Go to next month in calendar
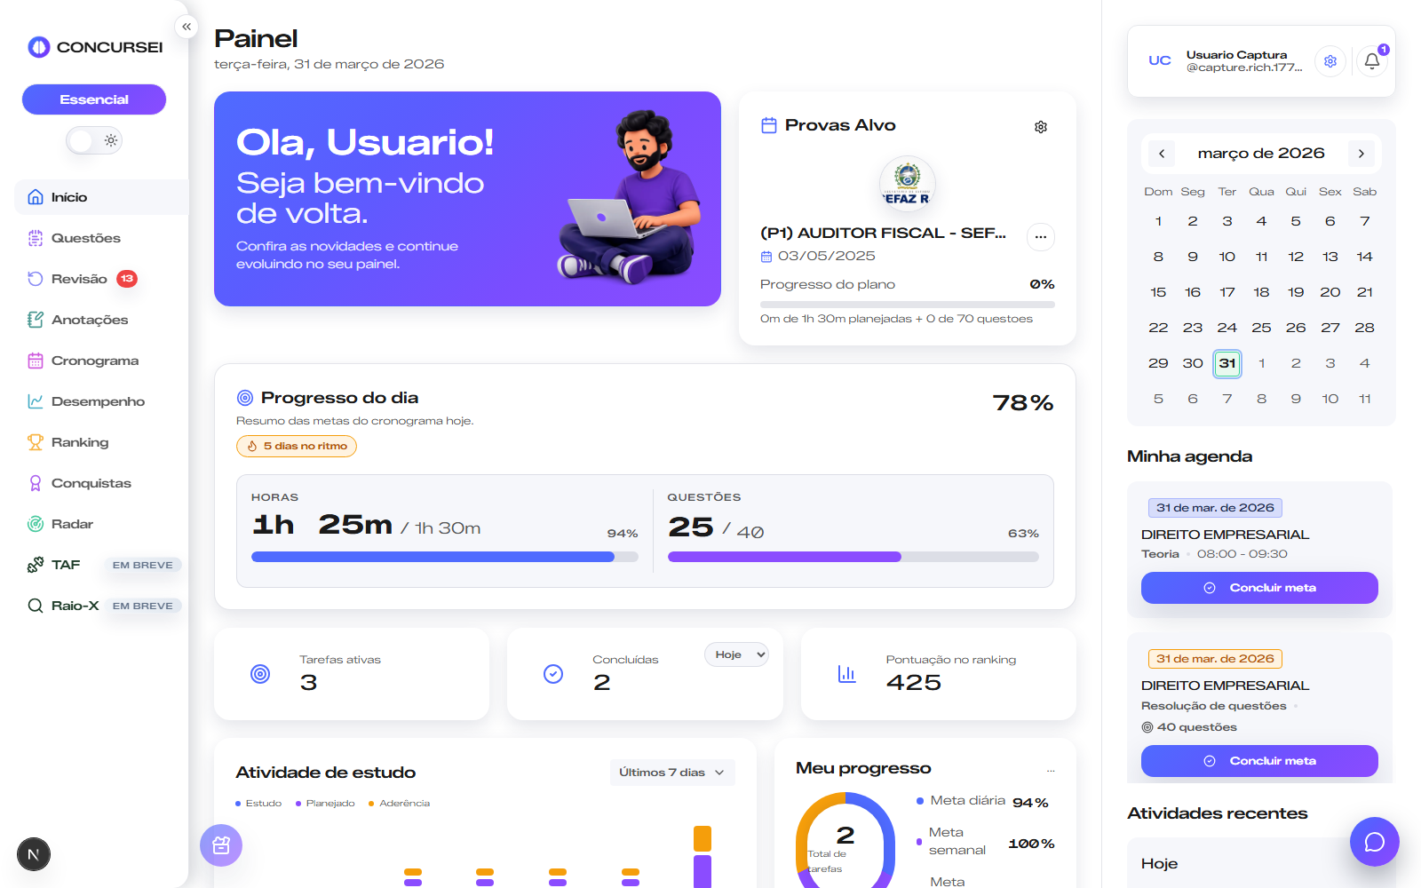This screenshot has width=1421, height=888. [1361, 154]
